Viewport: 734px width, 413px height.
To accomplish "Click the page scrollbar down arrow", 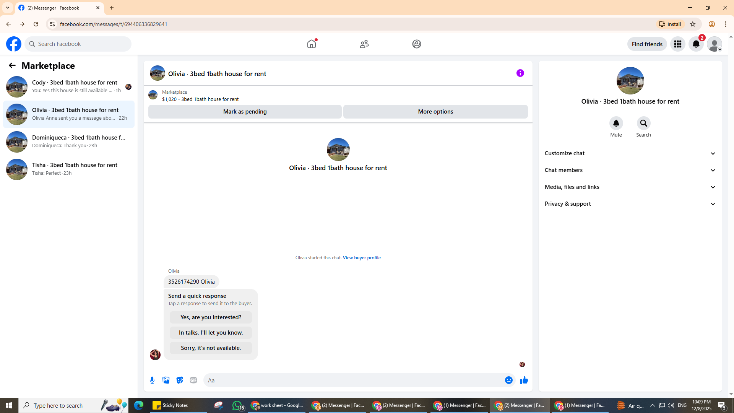I will pos(731,394).
